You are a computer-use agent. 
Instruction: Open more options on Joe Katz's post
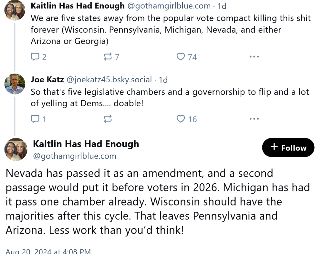tap(254, 119)
